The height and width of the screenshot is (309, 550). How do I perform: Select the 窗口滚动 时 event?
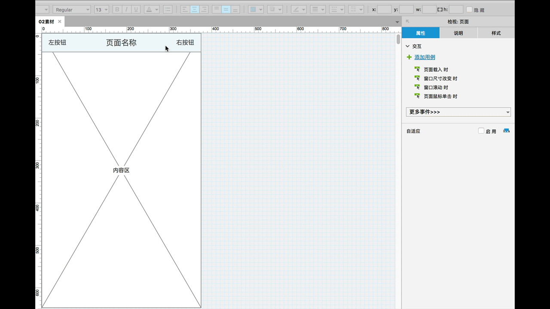[436, 88]
